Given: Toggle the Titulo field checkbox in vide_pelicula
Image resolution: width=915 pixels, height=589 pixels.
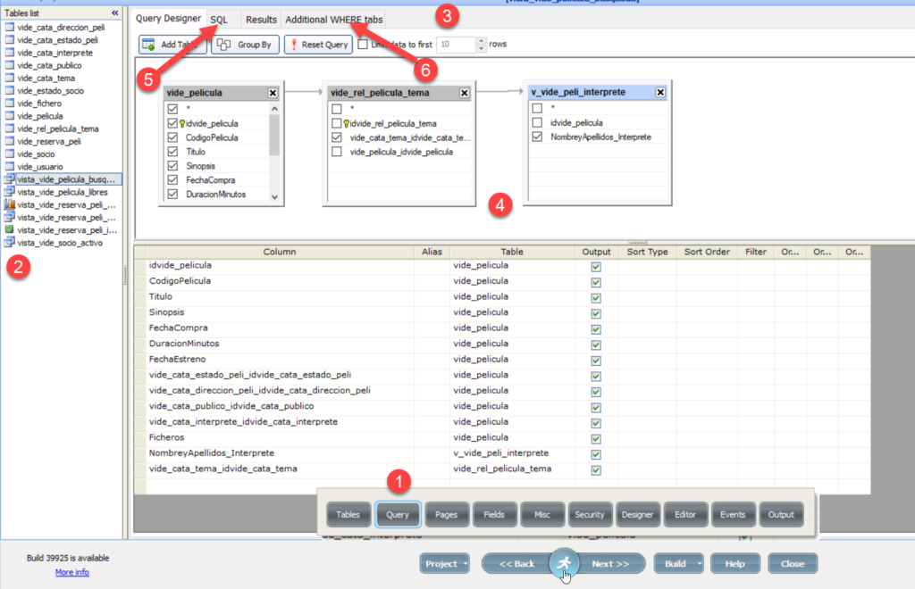Looking at the screenshot, I should pyautogui.click(x=173, y=153).
